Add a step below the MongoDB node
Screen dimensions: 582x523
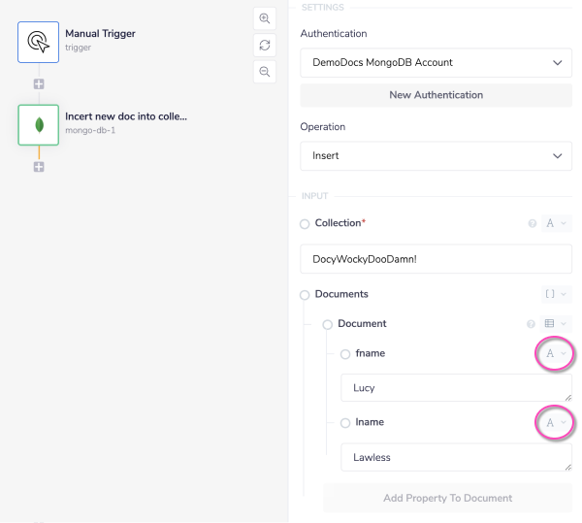pyautogui.click(x=39, y=167)
